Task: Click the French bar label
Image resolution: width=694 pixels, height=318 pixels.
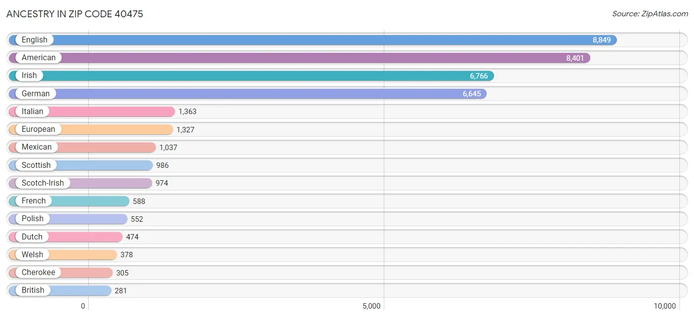Action: point(34,200)
